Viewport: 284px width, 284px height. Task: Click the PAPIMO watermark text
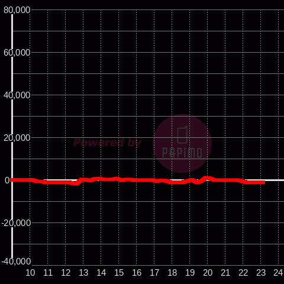pyautogui.click(x=182, y=153)
